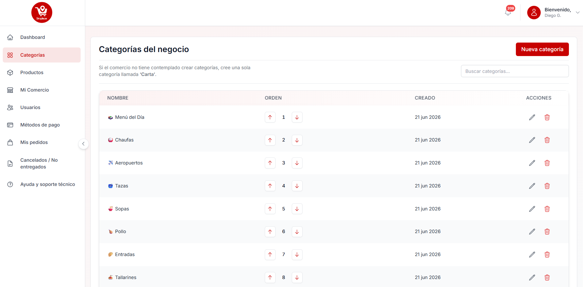This screenshot has height=287, width=583.
Task: Delete the Sopas category
Action: coord(547,209)
